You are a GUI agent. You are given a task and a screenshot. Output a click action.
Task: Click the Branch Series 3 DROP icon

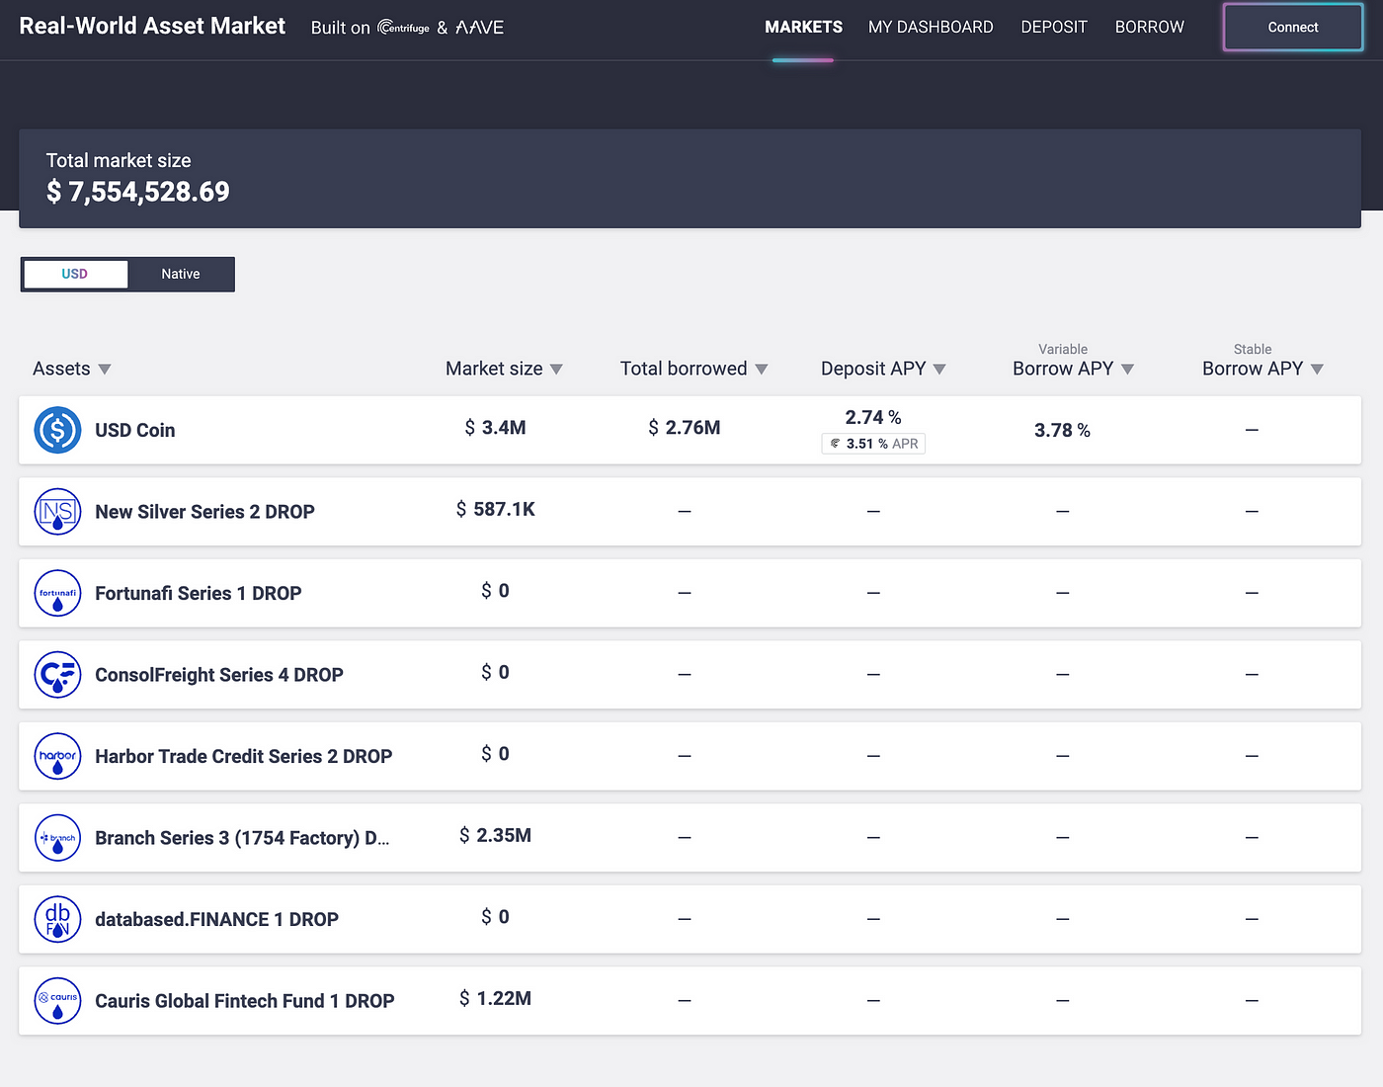(x=57, y=838)
